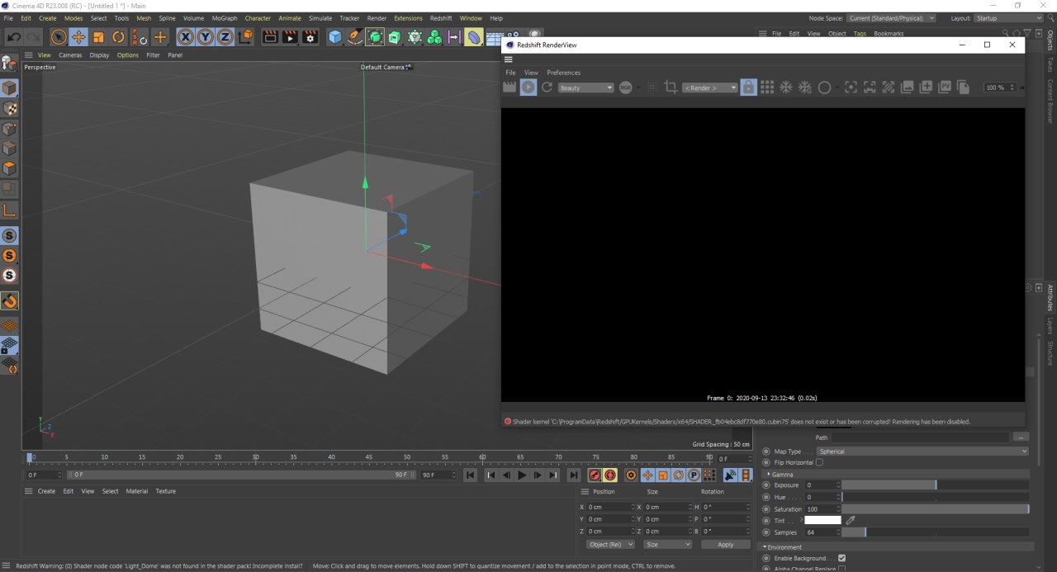Screen dimensions: 1057x572
Task: Click the Apply button
Action: (725, 545)
